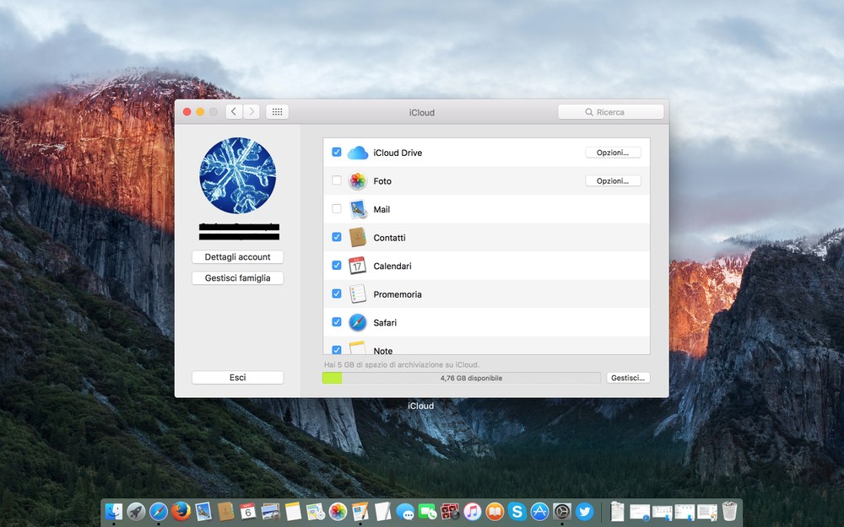Click the Foto app icon in list

point(357,181)
